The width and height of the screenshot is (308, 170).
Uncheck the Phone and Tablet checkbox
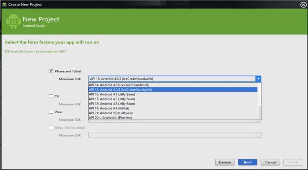coord(51,71)
